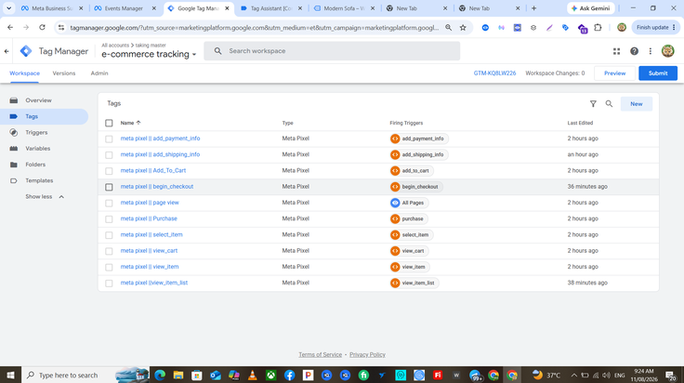Check the begin_checkout tag checkbox

click(109, 187)
